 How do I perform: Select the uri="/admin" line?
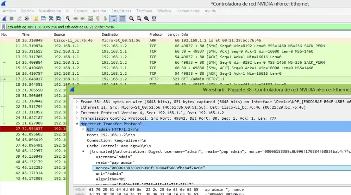coord(109,173)
